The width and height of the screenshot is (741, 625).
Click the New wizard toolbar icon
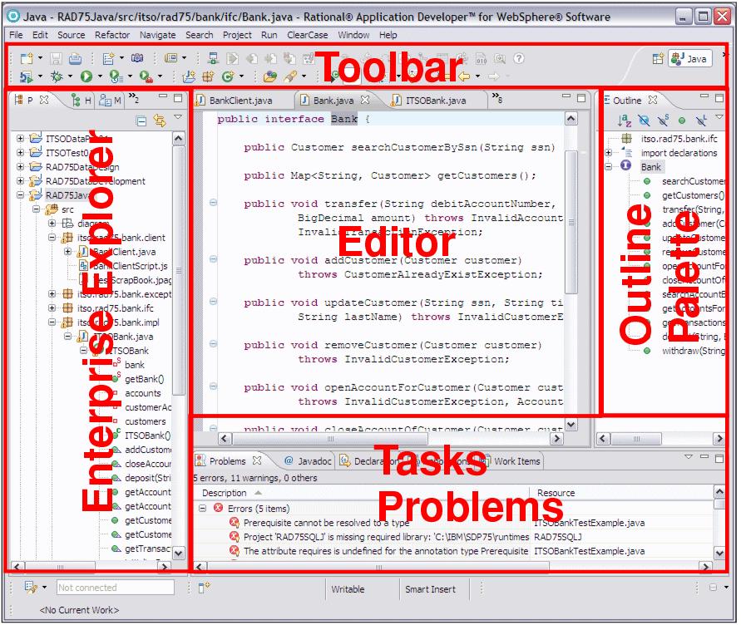[x=27, y=58]
